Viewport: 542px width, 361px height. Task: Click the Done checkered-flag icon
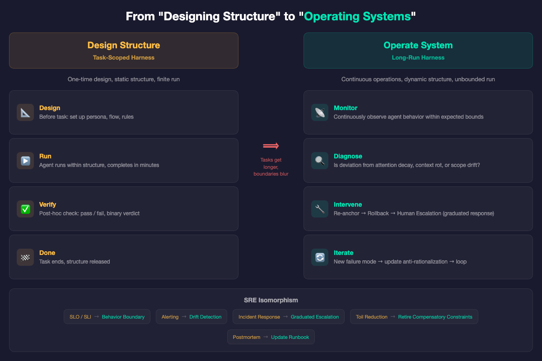(25, 257)
